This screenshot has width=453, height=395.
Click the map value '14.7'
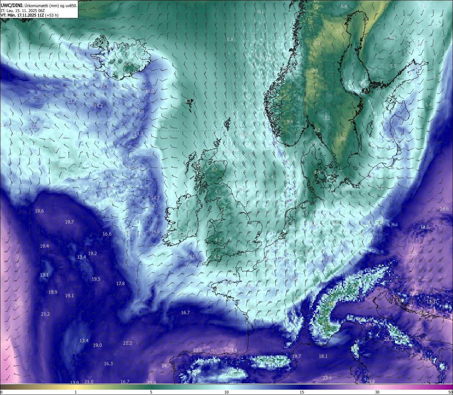[x=155, y=198]
